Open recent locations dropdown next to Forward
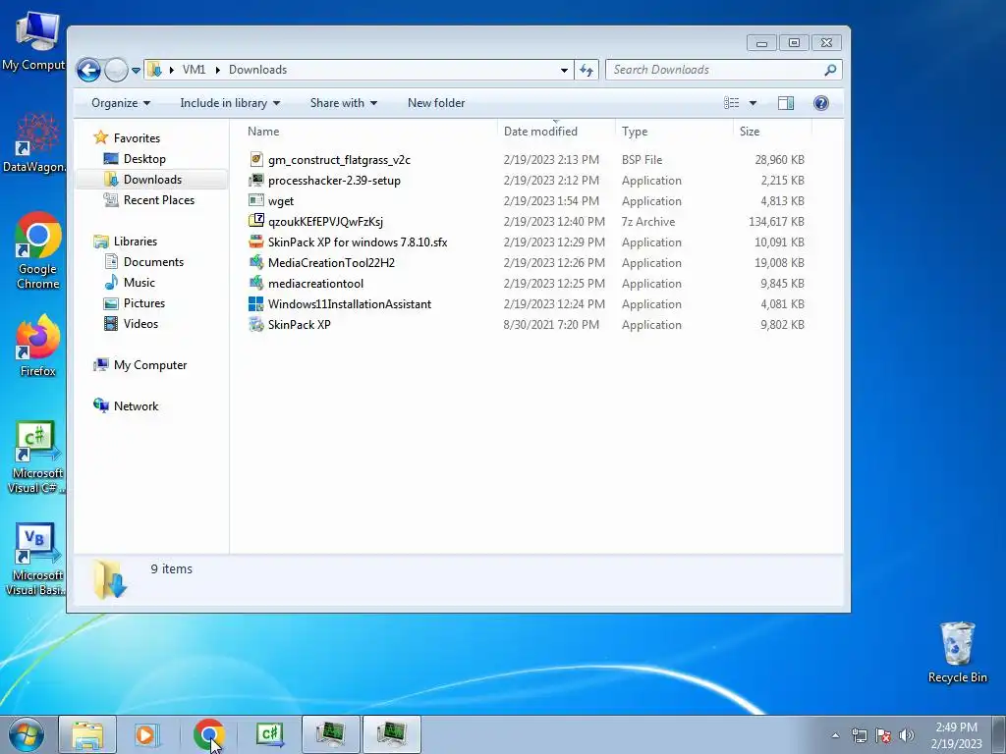1006x754 pixels. click(x=136, y=71)
